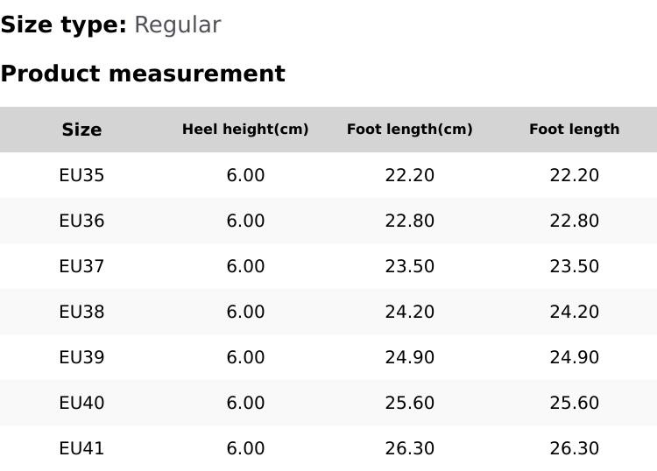Image resolution: width=657 pixels, height=471 pixels.
Task: Click the Size type label
Action: point(63,25)
